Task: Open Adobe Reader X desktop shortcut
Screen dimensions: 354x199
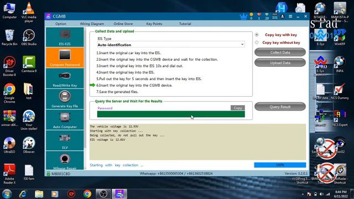Action: pyautogui.click(x=9, y=174)
